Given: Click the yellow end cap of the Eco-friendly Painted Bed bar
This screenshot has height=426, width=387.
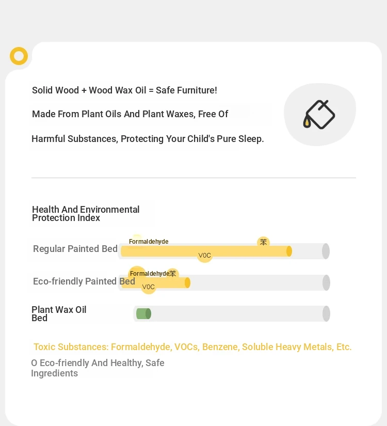Looking at the screenshot, I should (187, 282).
